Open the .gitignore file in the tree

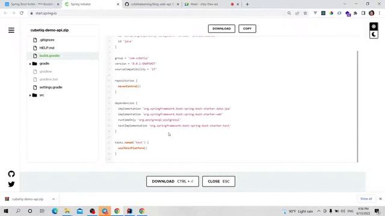pyautogui.click(x=47, y=40)
